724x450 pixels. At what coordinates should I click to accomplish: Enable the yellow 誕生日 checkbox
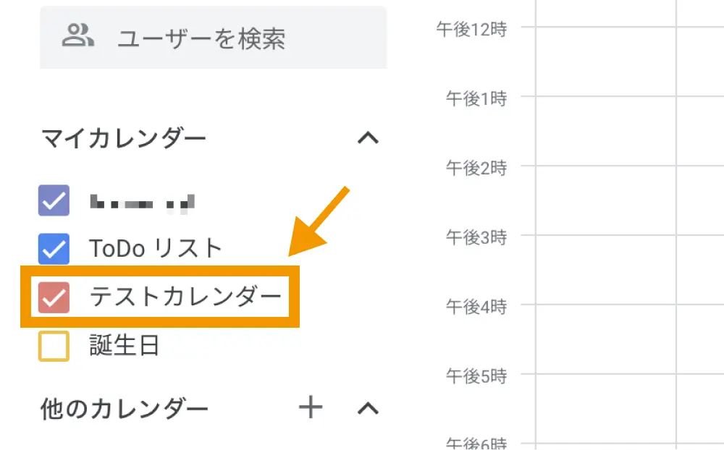click(54, 346)
